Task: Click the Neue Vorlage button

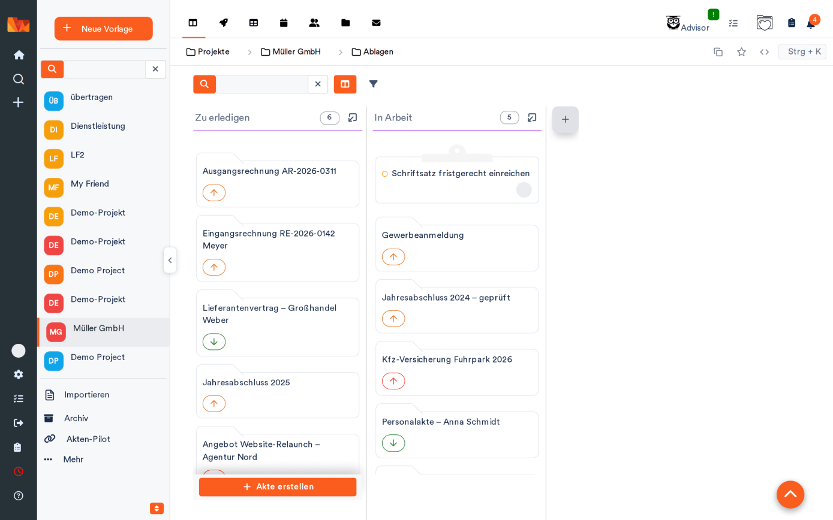Action: coord(103,29)
